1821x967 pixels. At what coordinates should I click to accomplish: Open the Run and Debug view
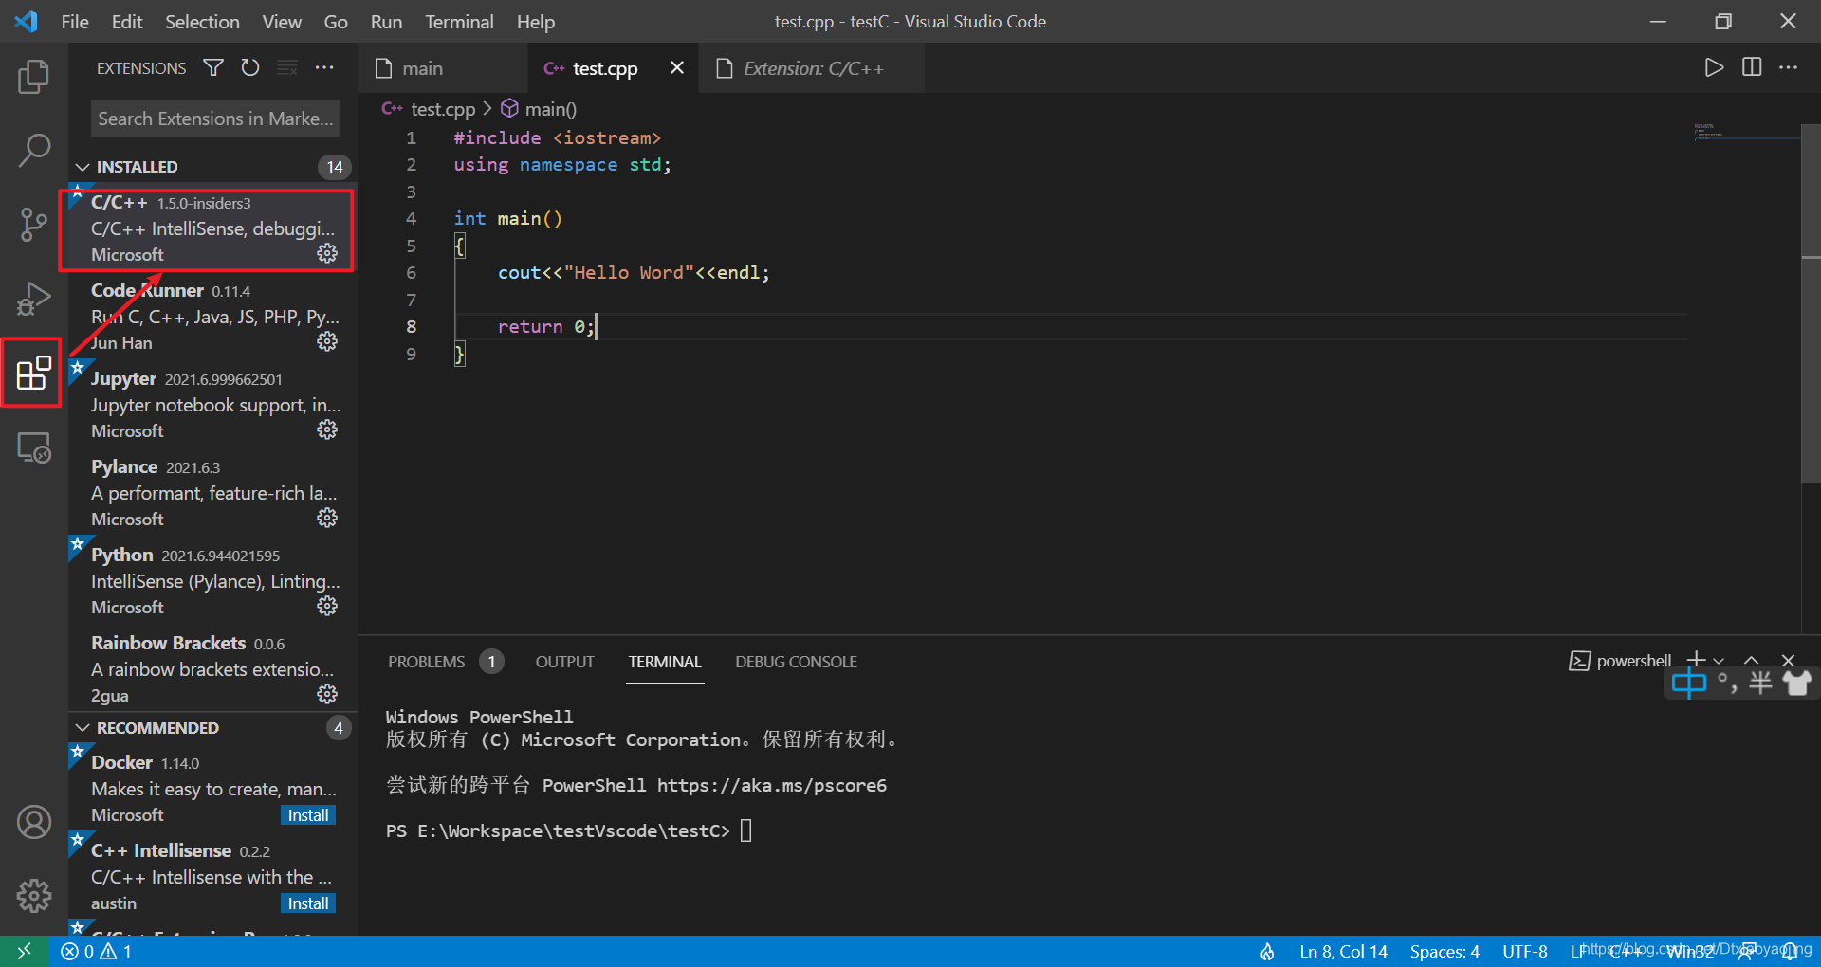point(34,299)
